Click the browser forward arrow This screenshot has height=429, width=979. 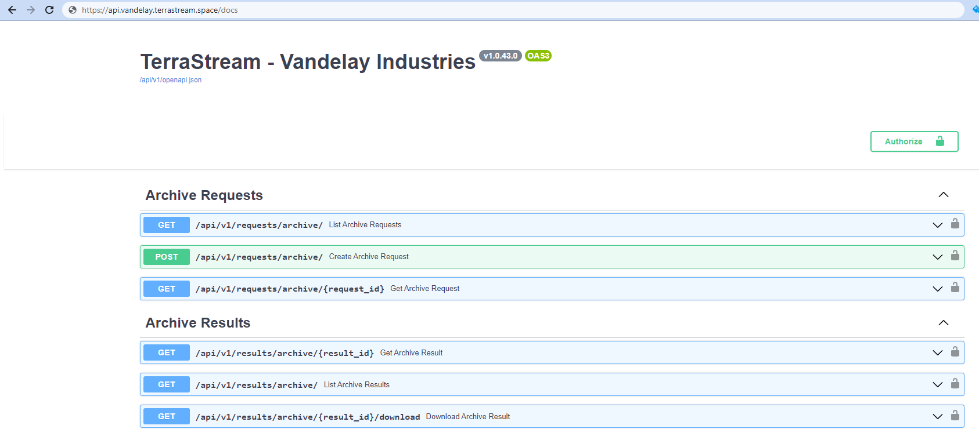[31, 10]
